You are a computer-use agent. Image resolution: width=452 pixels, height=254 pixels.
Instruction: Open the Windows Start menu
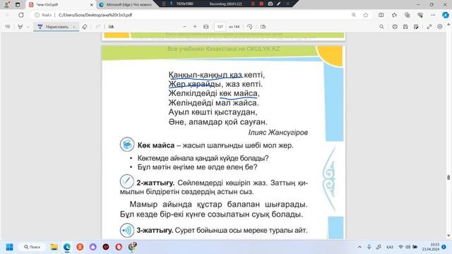[9, 247]
